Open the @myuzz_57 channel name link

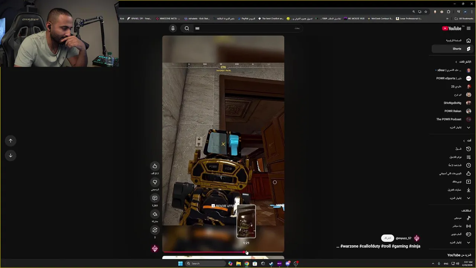(x=403, y=238)
